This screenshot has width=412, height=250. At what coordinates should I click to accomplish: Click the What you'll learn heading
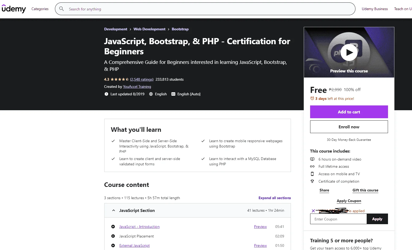(x=136, y=130)
